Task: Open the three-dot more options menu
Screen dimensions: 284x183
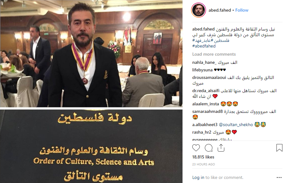Action: tap(279, 177)
